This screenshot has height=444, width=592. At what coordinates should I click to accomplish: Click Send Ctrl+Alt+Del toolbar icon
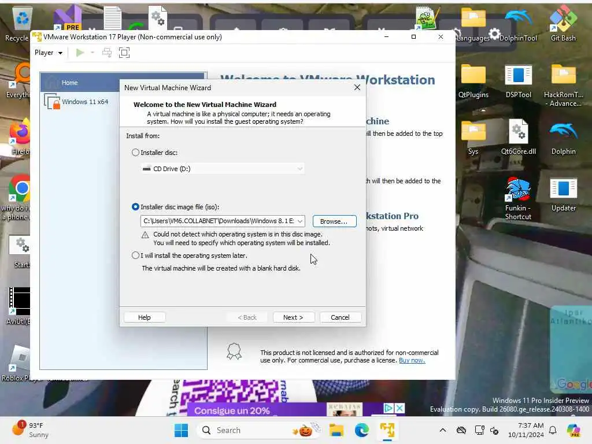pyautogui.click(x=107, y=53)
